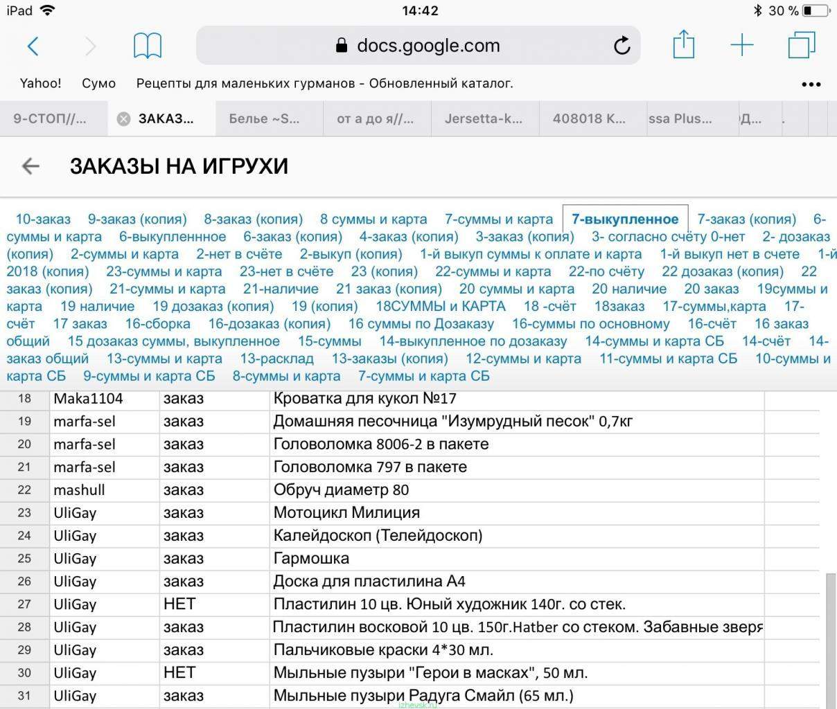Open the 14-выкупленное по дозаказу sheet
837x709 pixels.
(x=473, y=341)
